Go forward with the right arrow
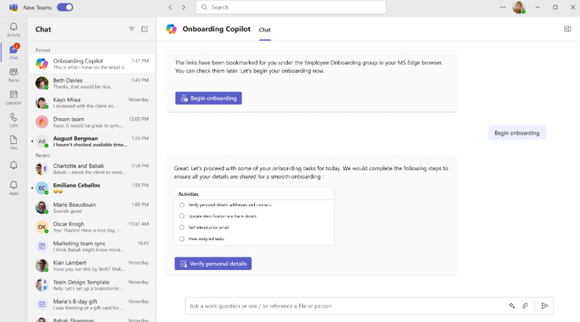Image resolution: width=580 pixels, height=322 pixels. (x=183, y=7)
